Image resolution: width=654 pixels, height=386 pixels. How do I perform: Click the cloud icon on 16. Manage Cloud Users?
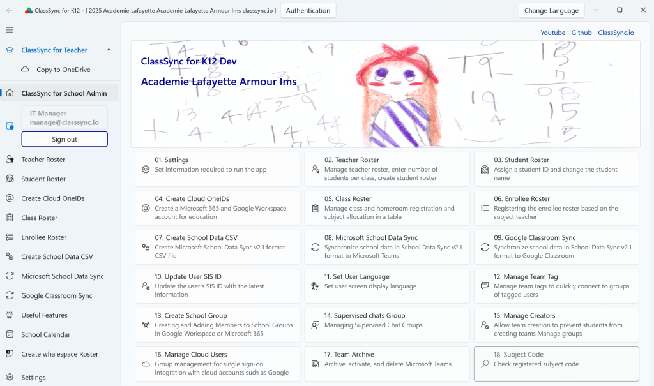click(146, 364)
